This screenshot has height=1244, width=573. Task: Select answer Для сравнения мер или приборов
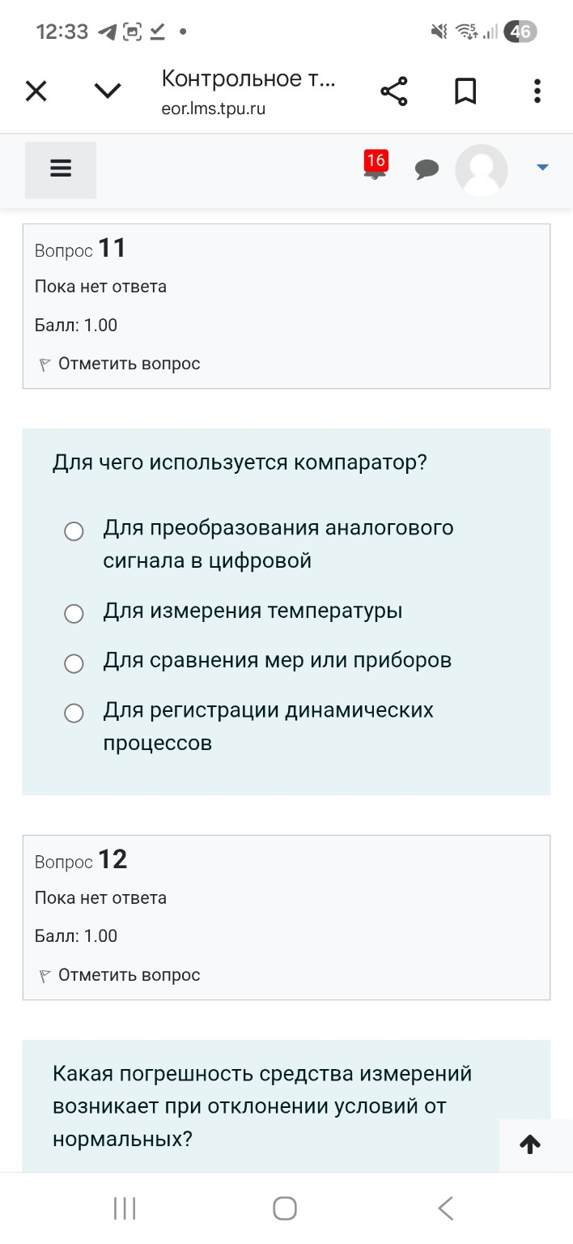[74, 663]
